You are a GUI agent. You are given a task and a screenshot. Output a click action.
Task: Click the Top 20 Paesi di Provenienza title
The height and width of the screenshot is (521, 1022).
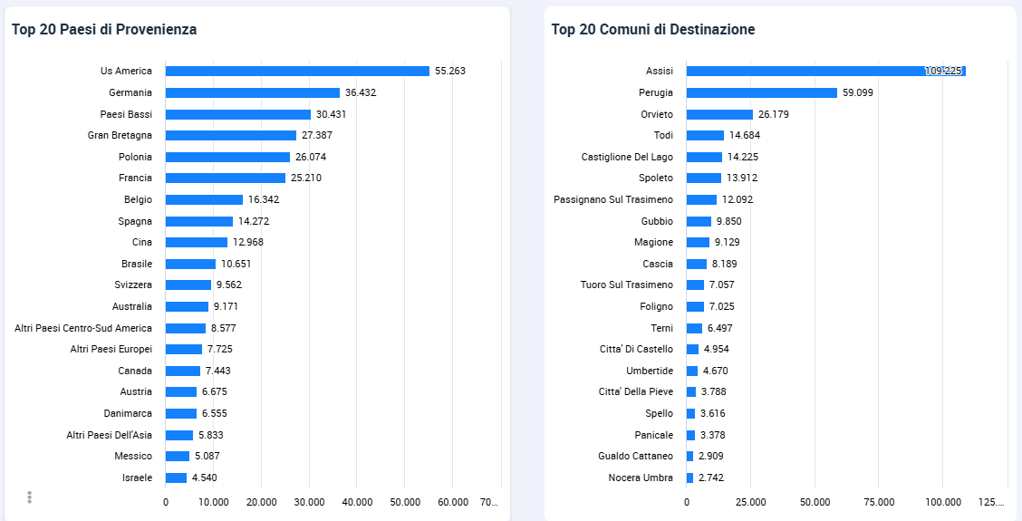(104, 29)
